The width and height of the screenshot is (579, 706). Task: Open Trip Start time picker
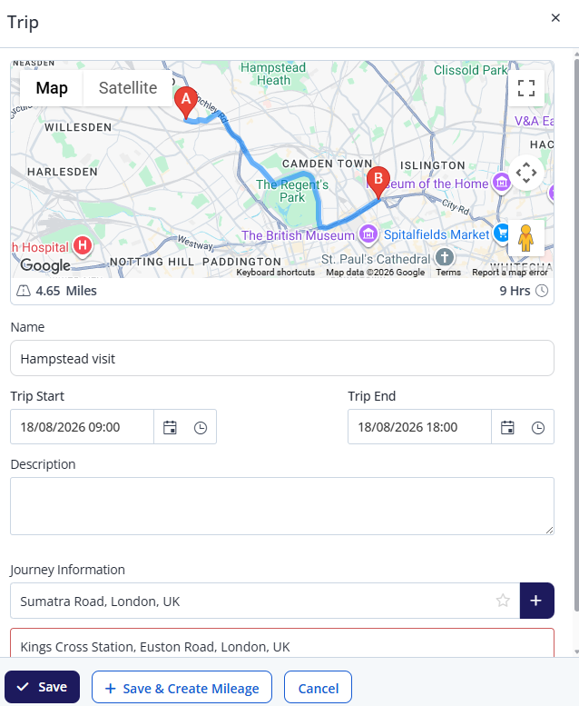(x=201, y=427)
